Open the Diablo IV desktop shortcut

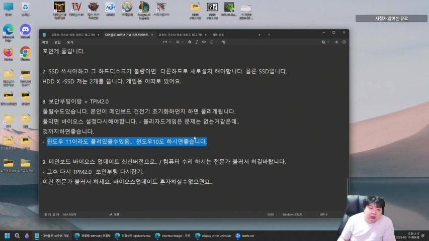click(x=76, y=9)
